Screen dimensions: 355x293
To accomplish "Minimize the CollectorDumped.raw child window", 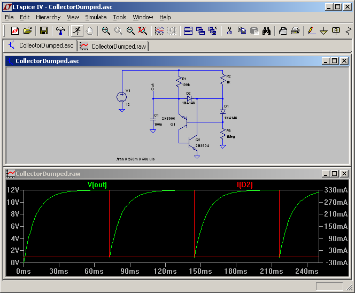I will point(326,174).
